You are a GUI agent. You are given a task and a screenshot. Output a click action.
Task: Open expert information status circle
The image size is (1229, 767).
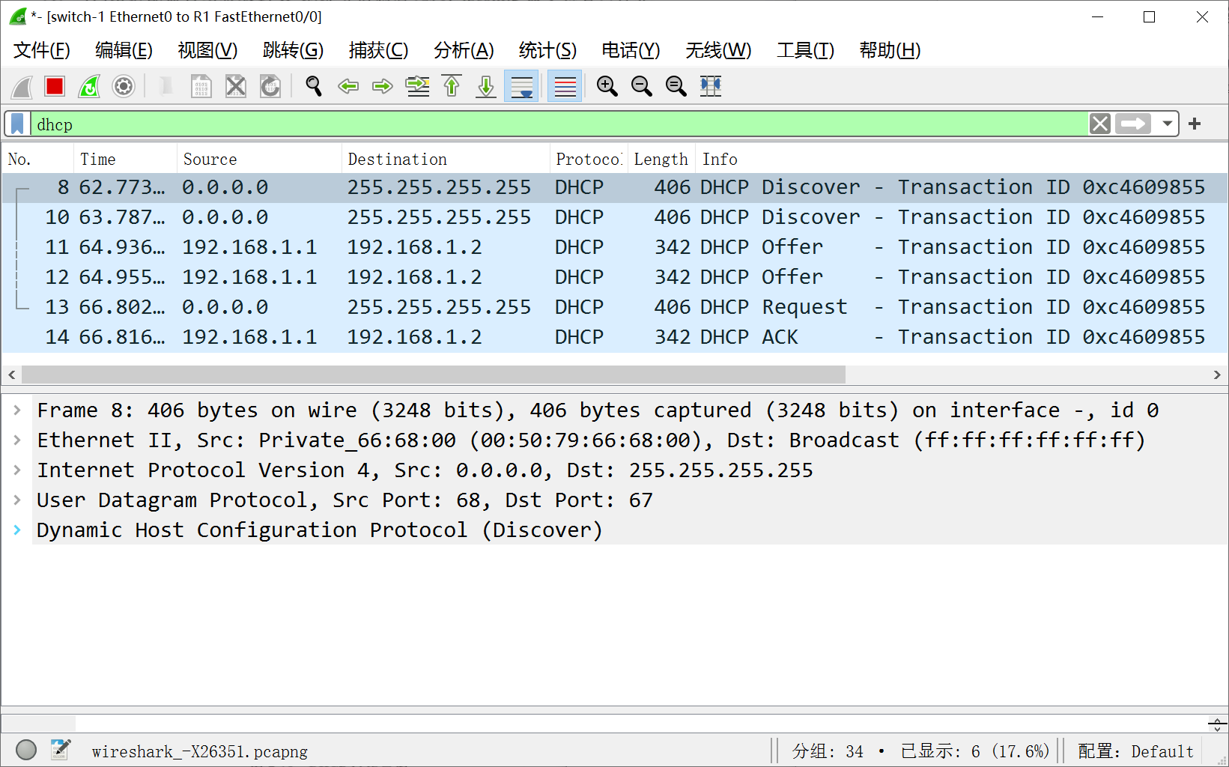pyautogui.click(x=26, y=750)
